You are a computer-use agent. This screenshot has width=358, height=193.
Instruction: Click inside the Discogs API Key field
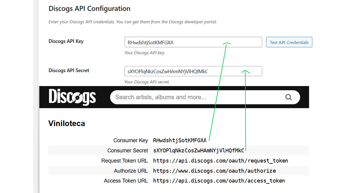193,42
